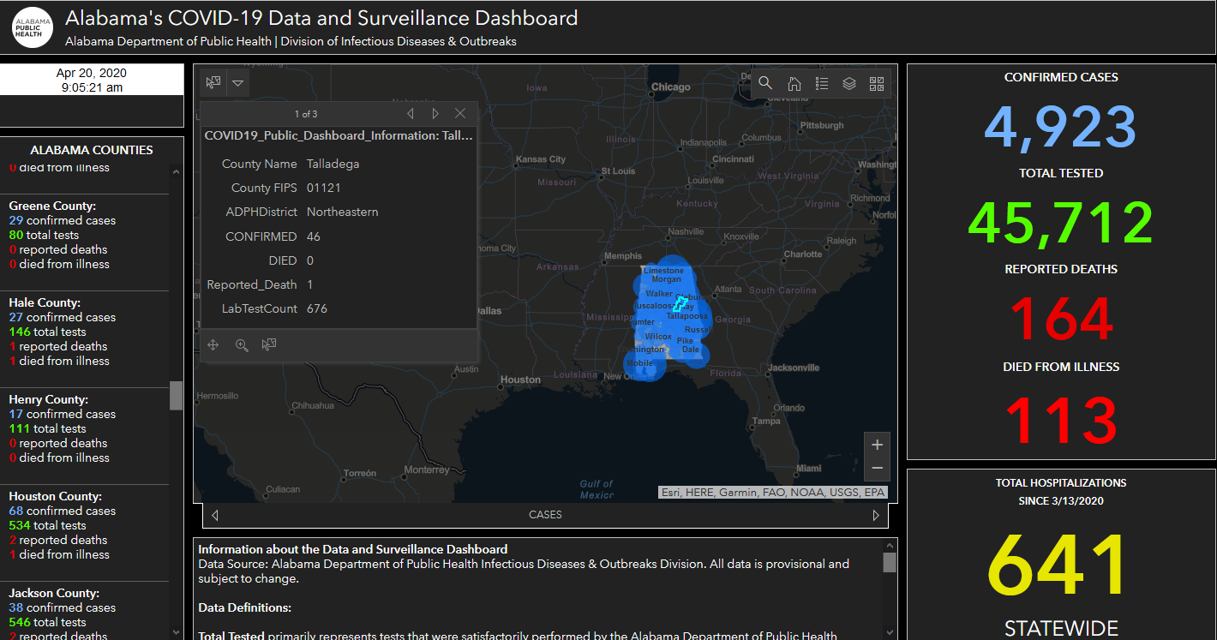Click the zoom-to-feature magnifier in the popup
Image resolution: width=1217 pixels, height=640 pixels.
point(242,344)
